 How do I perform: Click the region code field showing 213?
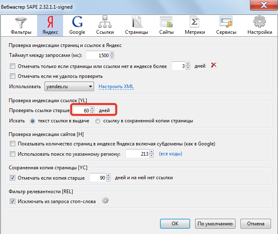click(138, 154)
